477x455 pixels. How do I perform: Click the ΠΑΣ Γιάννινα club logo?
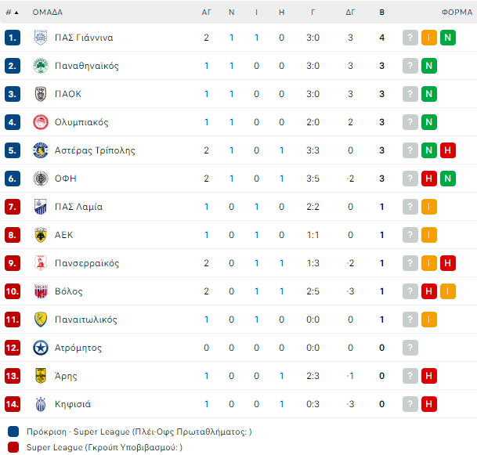pos(41,38)
